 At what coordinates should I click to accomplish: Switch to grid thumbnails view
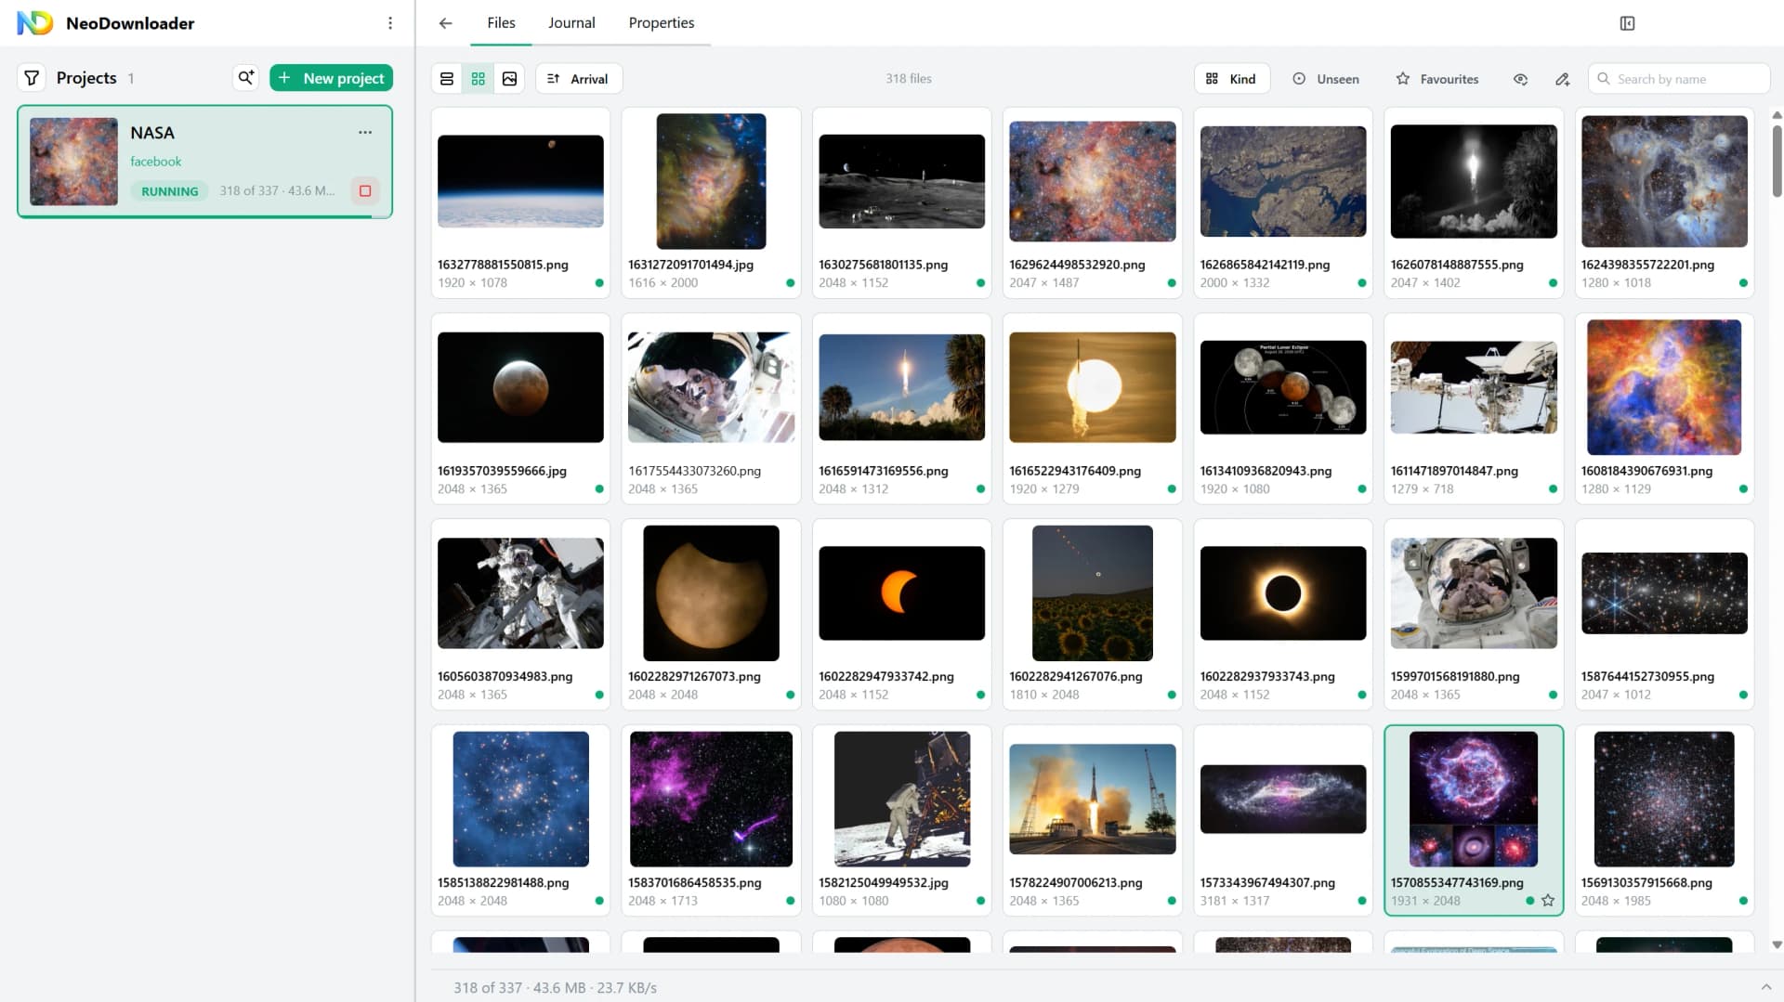tap(478, 79)
